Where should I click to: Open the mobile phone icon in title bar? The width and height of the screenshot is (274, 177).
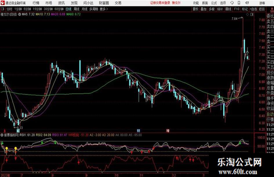tap(239, 3)
